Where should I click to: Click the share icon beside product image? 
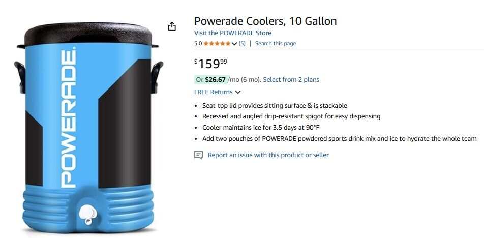click(172, 26)
